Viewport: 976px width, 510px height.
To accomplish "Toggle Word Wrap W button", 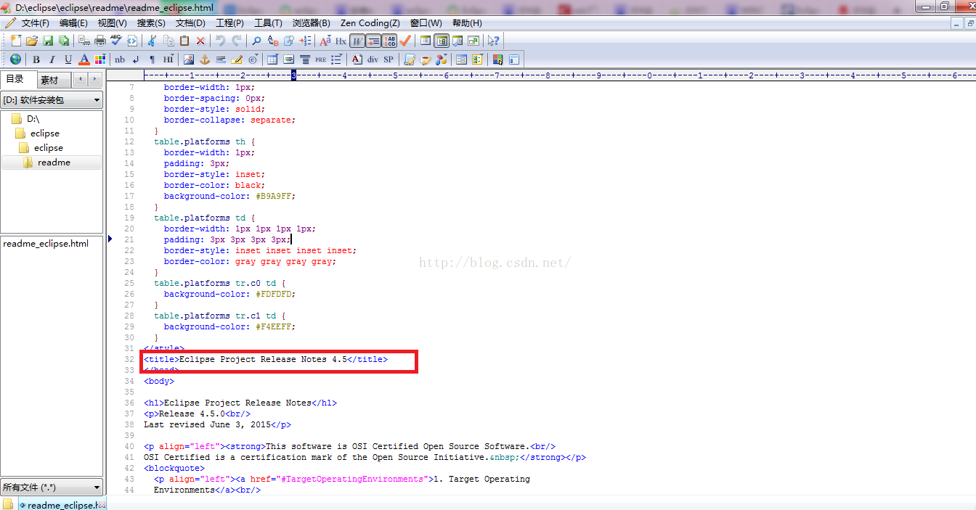I will (x=357, y=41).
